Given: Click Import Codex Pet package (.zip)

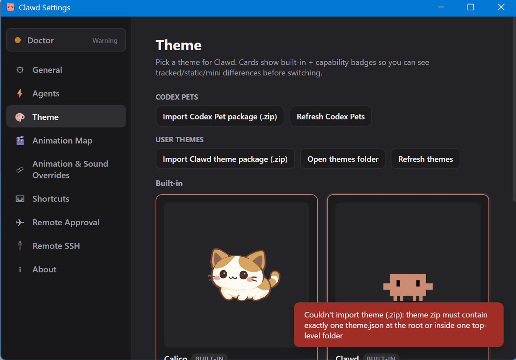Looking at the screenshot, I should point(220,116).
